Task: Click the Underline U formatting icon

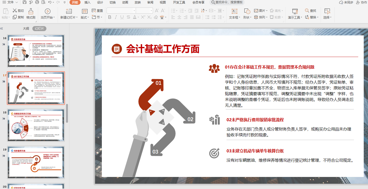Action: point(122,17)
